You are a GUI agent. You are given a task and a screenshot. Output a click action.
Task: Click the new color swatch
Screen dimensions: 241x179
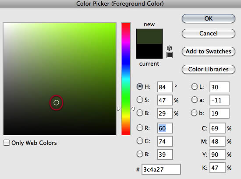(x=149, y=36)
